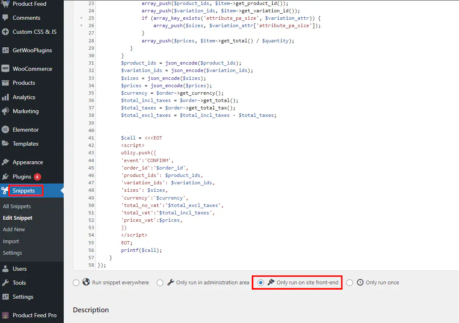Click the Analytics bar chart icon

[5, 97]
